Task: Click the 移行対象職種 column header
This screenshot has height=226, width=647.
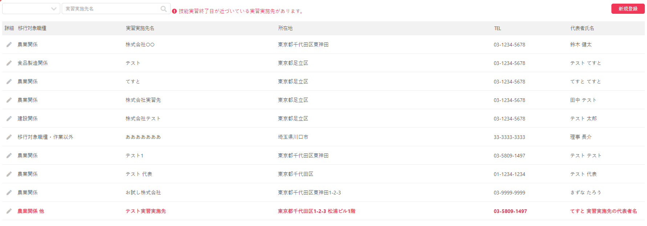Action: pos(32,28)
